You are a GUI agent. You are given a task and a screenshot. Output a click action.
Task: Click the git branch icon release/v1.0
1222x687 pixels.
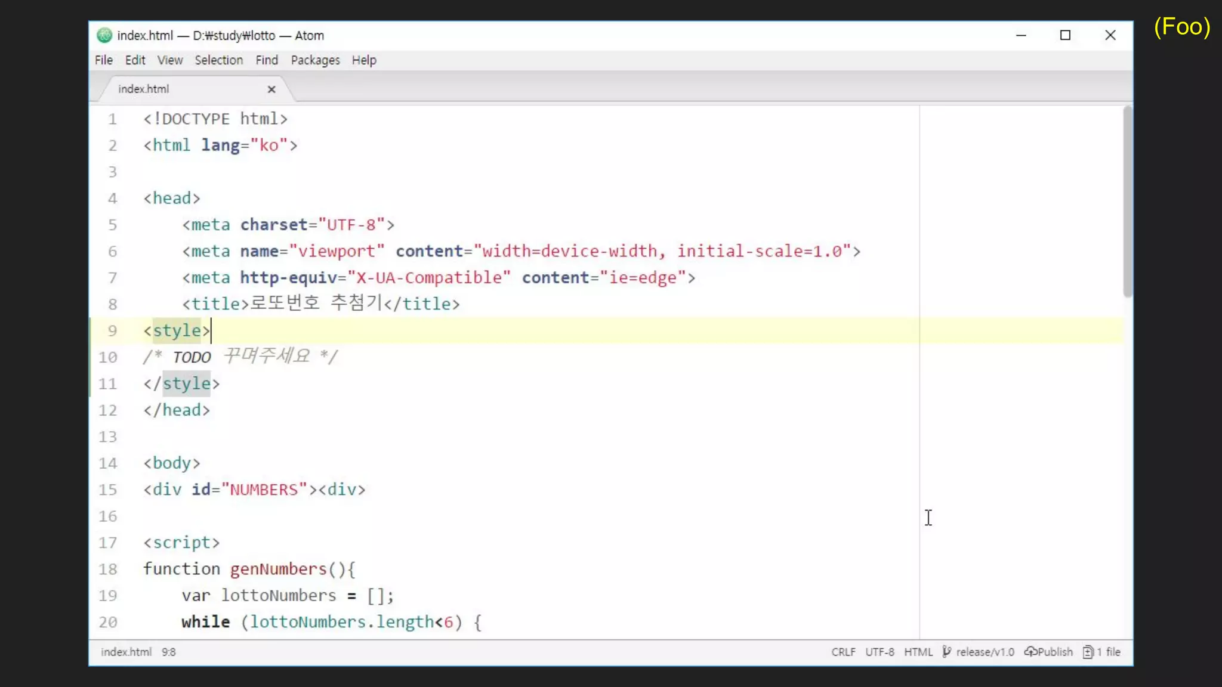pos(947,652)
